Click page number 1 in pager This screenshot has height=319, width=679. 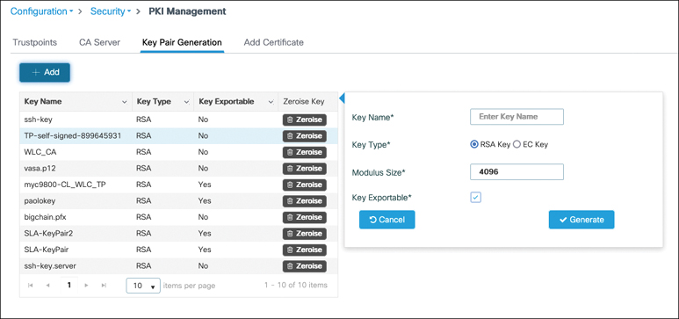click(x=69, y=286)
